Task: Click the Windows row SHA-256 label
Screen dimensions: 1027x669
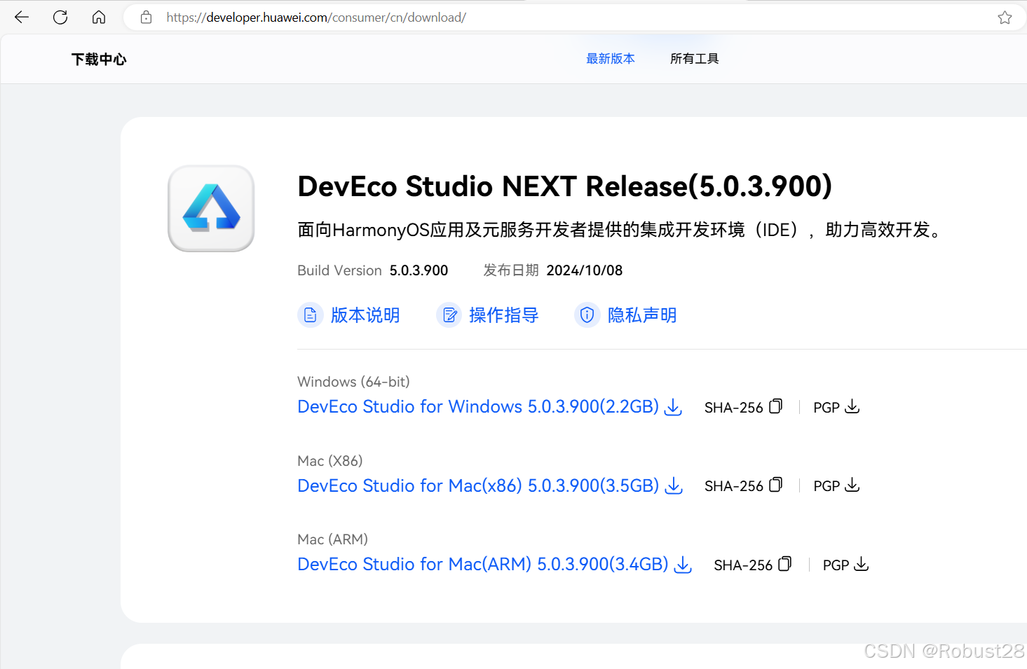Action: coord(733,408)
